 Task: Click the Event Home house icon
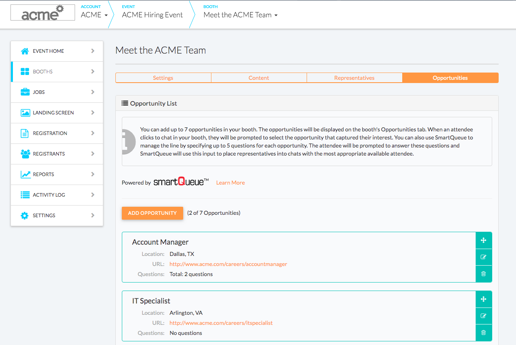click(25, 51)
